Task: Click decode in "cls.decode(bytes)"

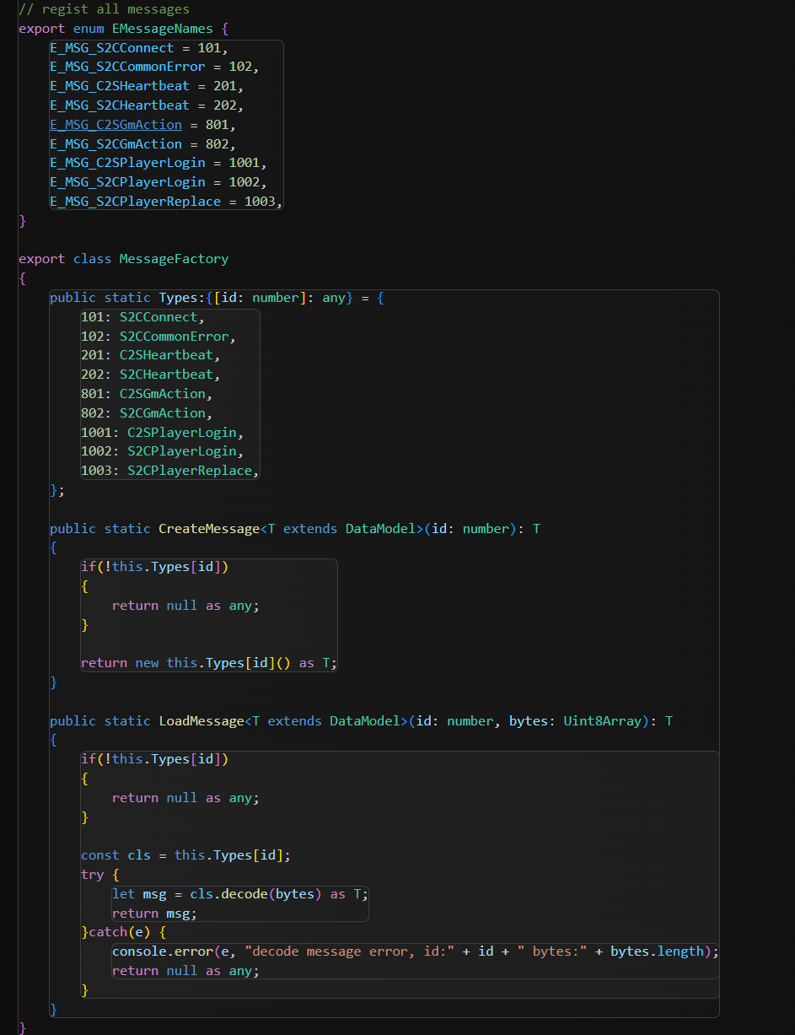Action: click(x=244, y=894)
